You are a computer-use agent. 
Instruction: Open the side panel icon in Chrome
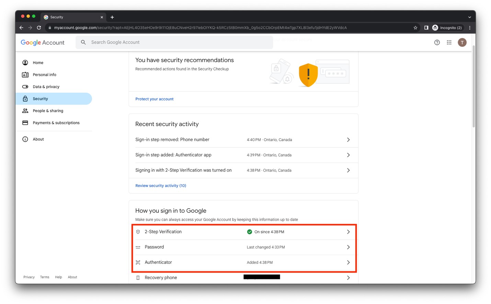(x=426, y=28)
